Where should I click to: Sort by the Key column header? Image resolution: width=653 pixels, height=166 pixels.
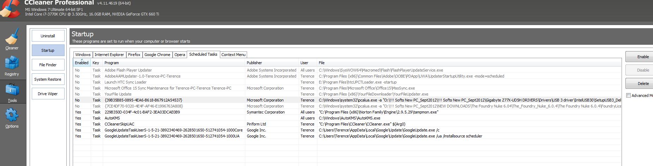click(x=97, y=63)
